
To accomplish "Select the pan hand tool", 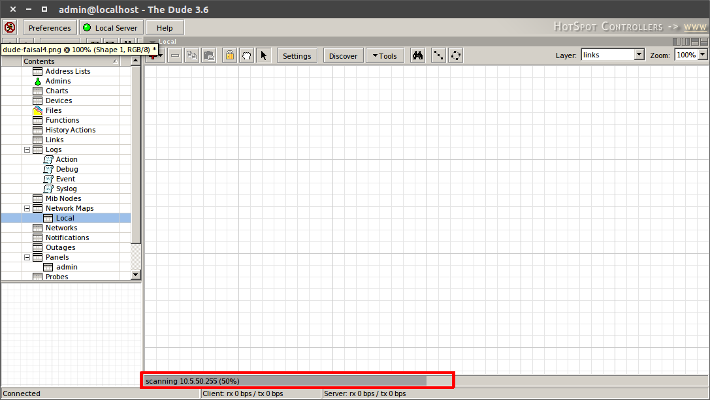I will coord(246,55).
